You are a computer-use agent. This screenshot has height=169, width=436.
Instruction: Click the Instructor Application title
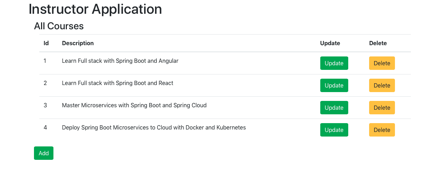click(95, 9)
